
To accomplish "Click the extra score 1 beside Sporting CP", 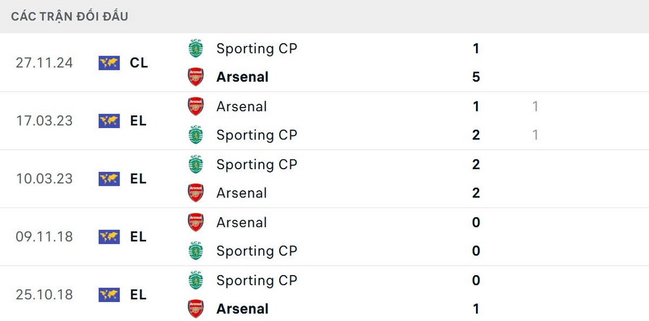I will 535,135.
